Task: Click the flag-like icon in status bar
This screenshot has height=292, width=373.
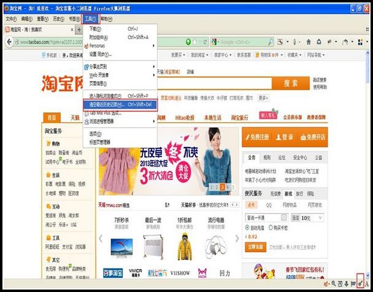Action: pos(353,283)
